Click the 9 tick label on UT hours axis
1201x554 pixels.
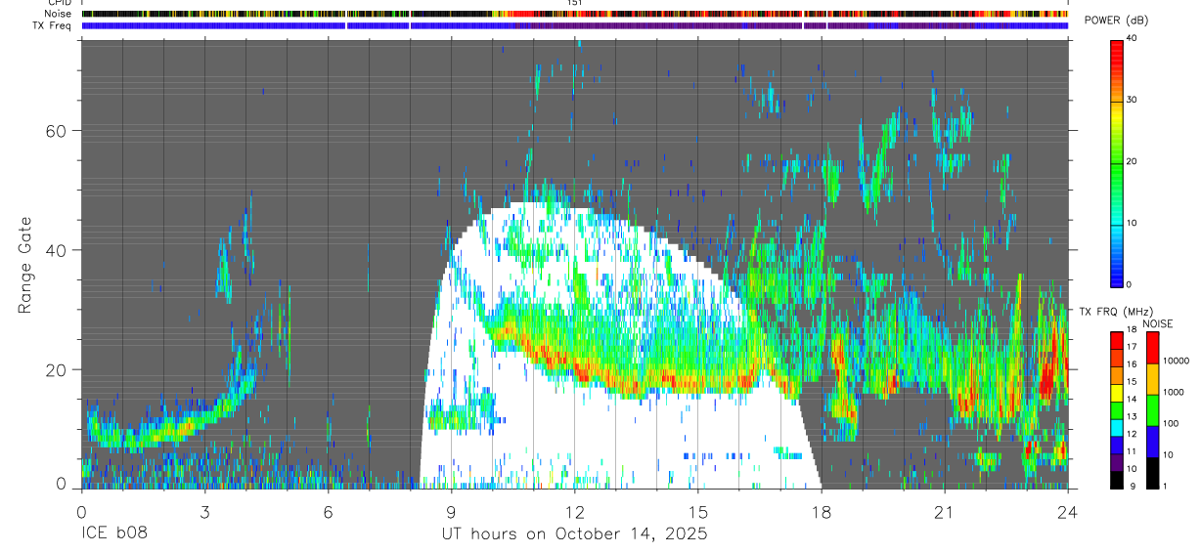click(451, 512)
